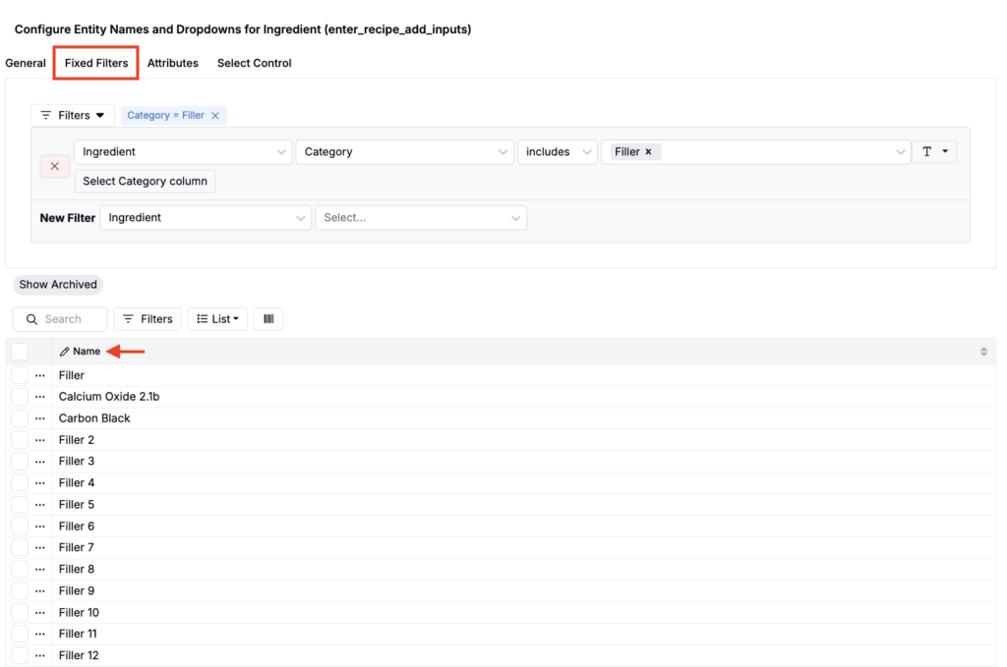Open the three-dot menu for Calcium Oxide 2.1b
The width and height of the screenshot is (1007, 667).
tap(40, 397)
